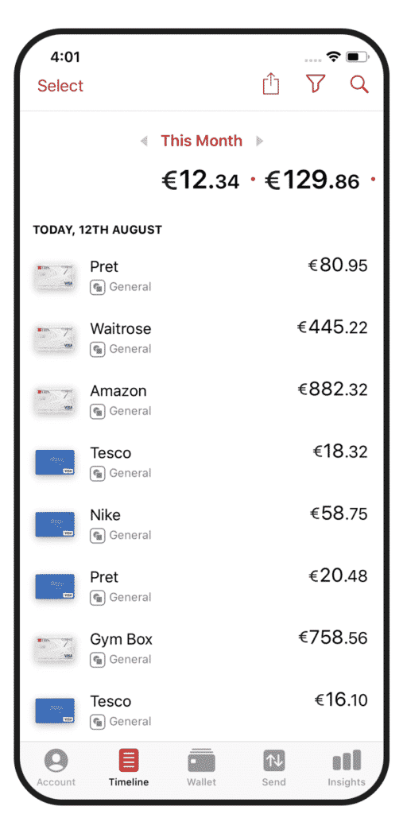This screenshot has height=814, width=407.
Task: Go to next month with right arrow
Action: coord(260,141)
